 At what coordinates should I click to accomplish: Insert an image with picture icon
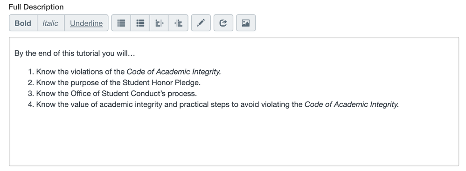[x=246, y=23]
